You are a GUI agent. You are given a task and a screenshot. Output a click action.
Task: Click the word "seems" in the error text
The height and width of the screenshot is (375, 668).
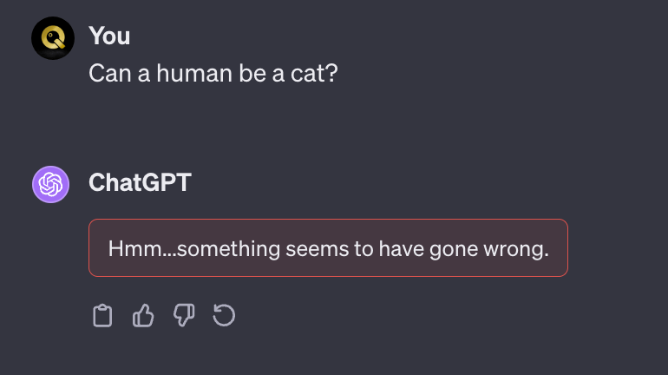pyautogui.click(x=288, y=248)
